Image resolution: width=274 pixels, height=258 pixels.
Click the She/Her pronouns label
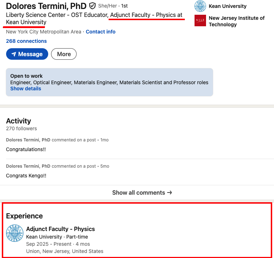(x=108, y=6)
